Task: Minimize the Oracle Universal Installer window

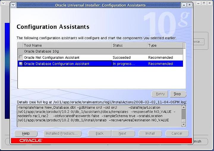Action: [x=184, y=5]
